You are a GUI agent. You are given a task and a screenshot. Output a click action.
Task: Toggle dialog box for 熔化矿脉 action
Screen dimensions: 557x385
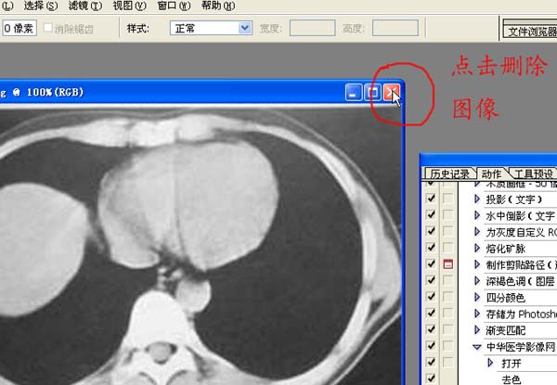(448, 248)
